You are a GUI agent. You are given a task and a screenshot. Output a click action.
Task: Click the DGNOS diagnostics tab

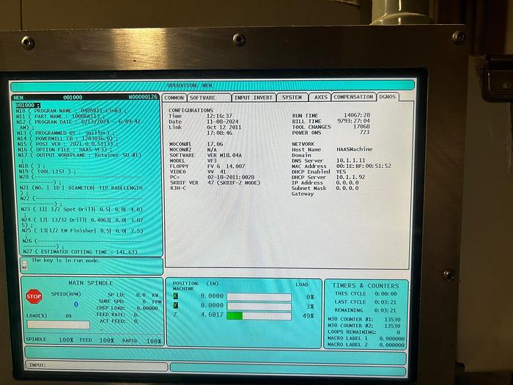387,97
